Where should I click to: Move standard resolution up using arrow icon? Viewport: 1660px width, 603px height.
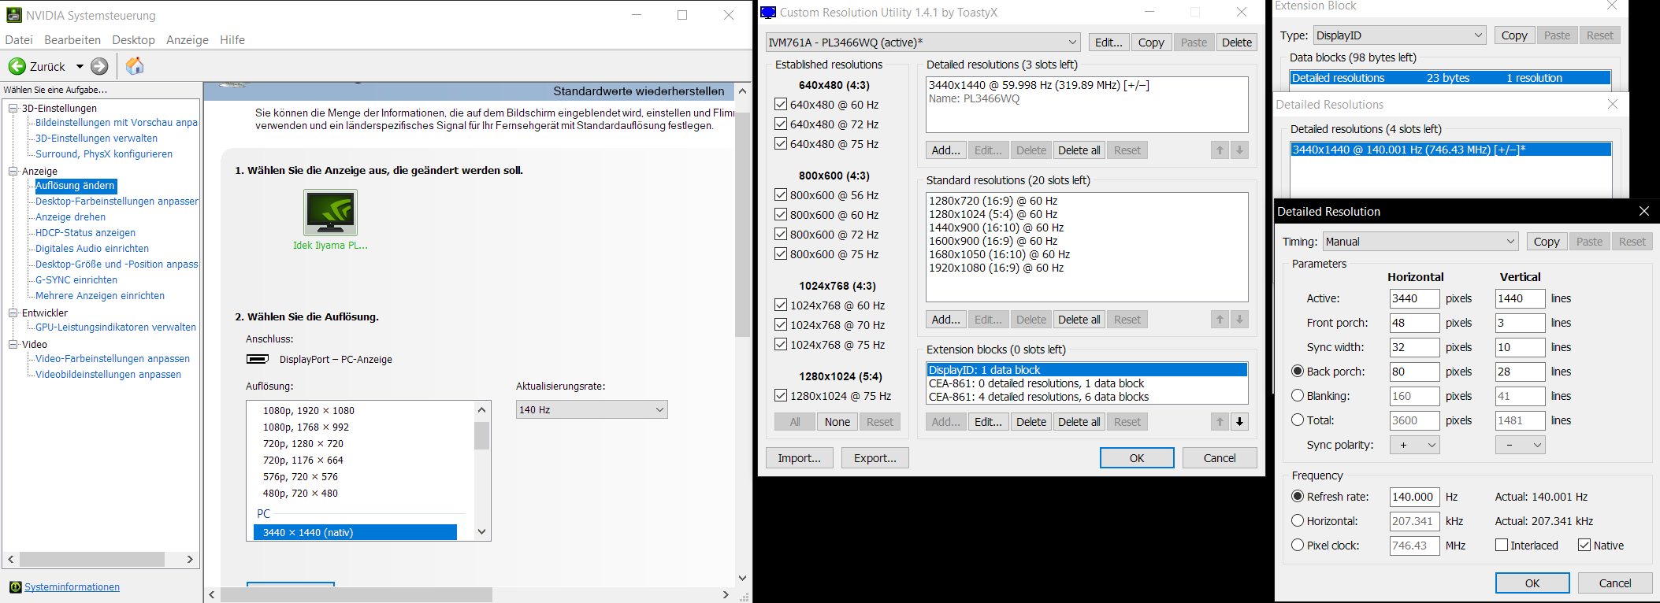tap(1220, 320)
